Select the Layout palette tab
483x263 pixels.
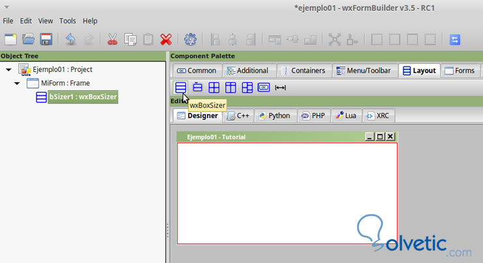[x=419, y=70]
